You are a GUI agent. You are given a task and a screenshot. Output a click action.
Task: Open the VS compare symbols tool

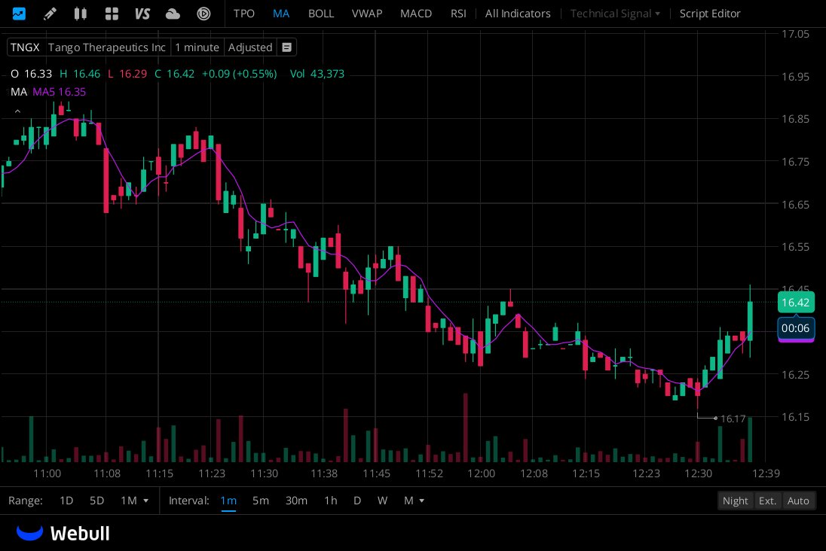click(142, 13)
